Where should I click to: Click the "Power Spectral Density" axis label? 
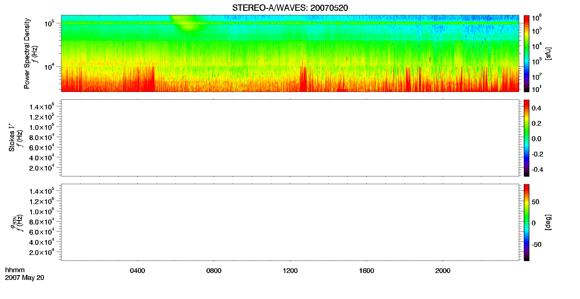(x=27, y=53)
